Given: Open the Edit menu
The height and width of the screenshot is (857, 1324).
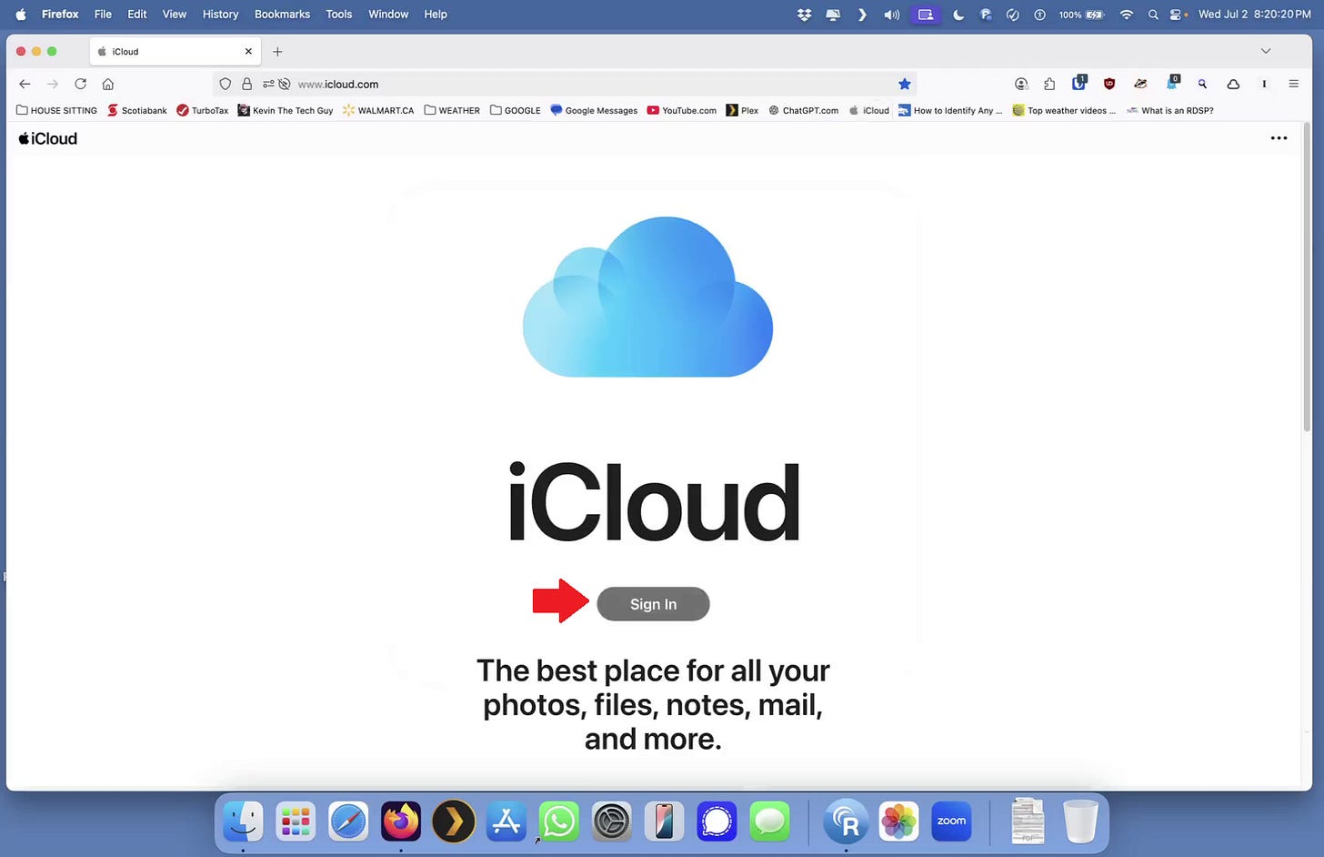Looking at the screenshot, I should [x=136, y=15].
